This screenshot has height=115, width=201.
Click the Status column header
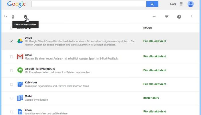click(147, 28)
